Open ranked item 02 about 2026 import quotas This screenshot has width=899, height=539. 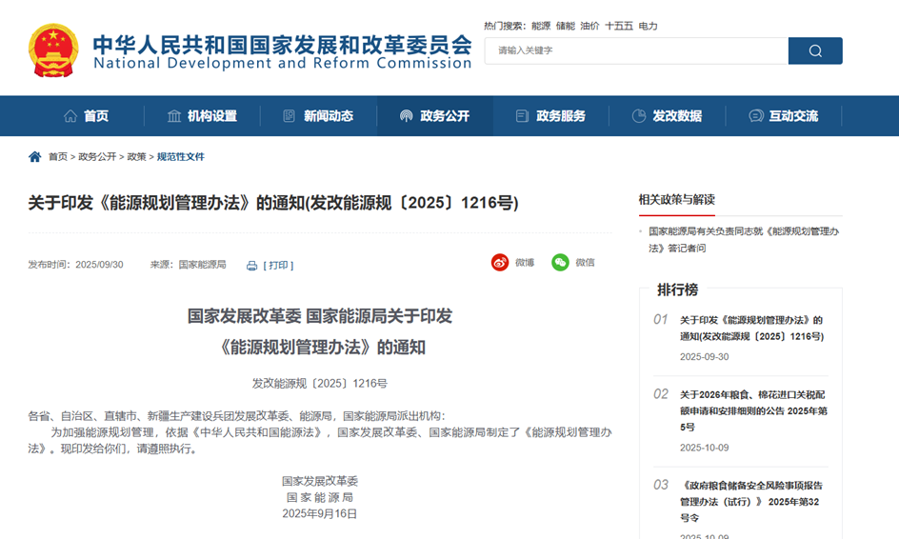(x=752, y=410)
